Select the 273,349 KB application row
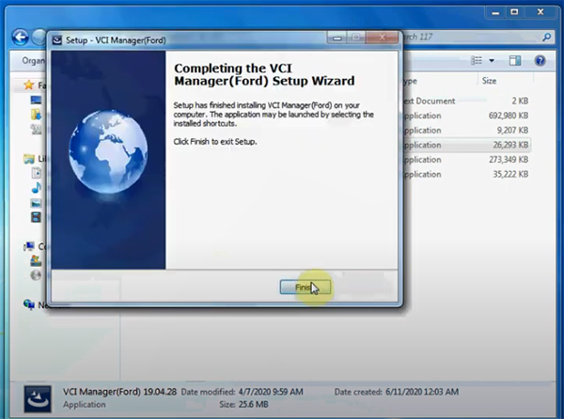This screenshot has height=419, width=564. tap(466, 160)
